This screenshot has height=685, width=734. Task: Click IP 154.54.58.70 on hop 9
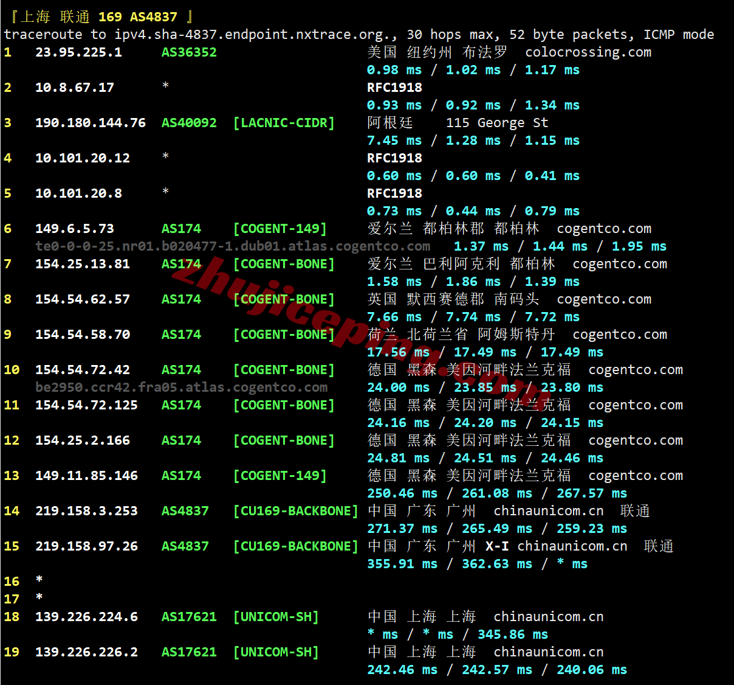(x=83, y=335)
